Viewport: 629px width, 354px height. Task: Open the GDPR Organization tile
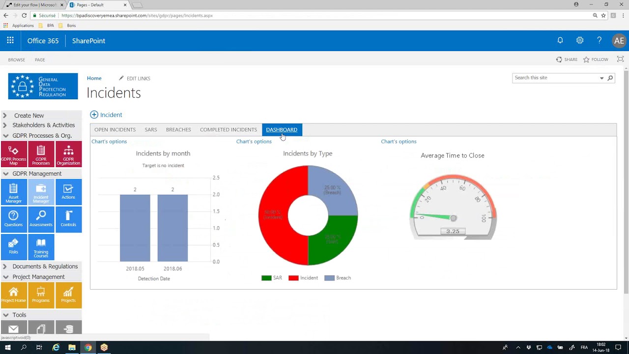[68, 154]
